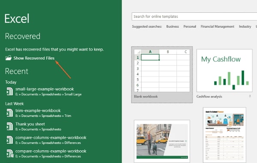Select the Financial Management suggested search
The image size is (257, 163).
217,26
